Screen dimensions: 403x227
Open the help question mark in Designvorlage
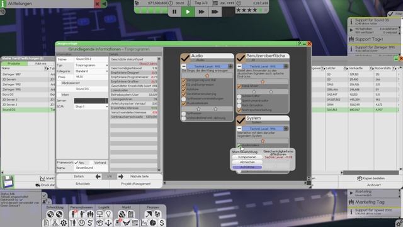coord(299,44)
